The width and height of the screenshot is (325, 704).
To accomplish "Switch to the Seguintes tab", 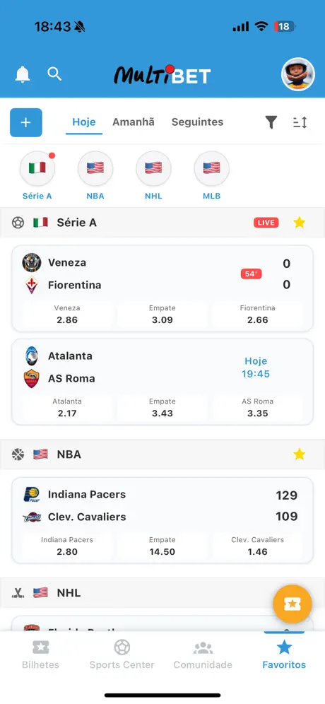I will point(198,122).
